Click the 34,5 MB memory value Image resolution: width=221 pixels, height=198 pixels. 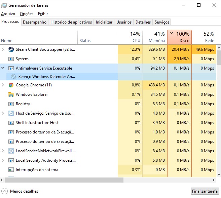(x=158, y=94)
